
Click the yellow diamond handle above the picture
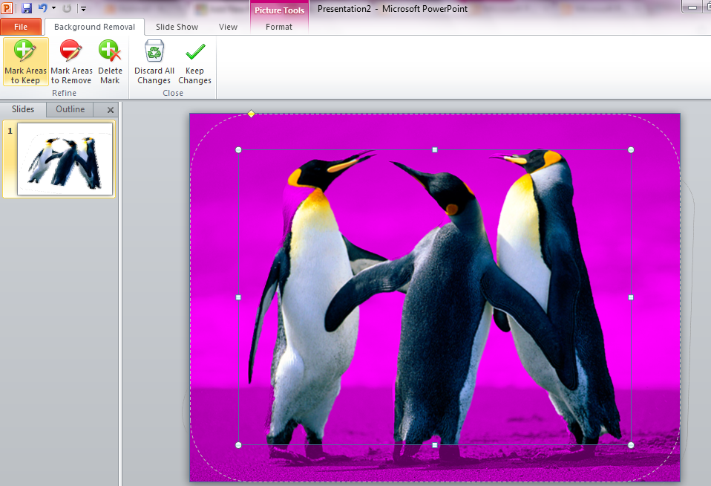[251, 114]
